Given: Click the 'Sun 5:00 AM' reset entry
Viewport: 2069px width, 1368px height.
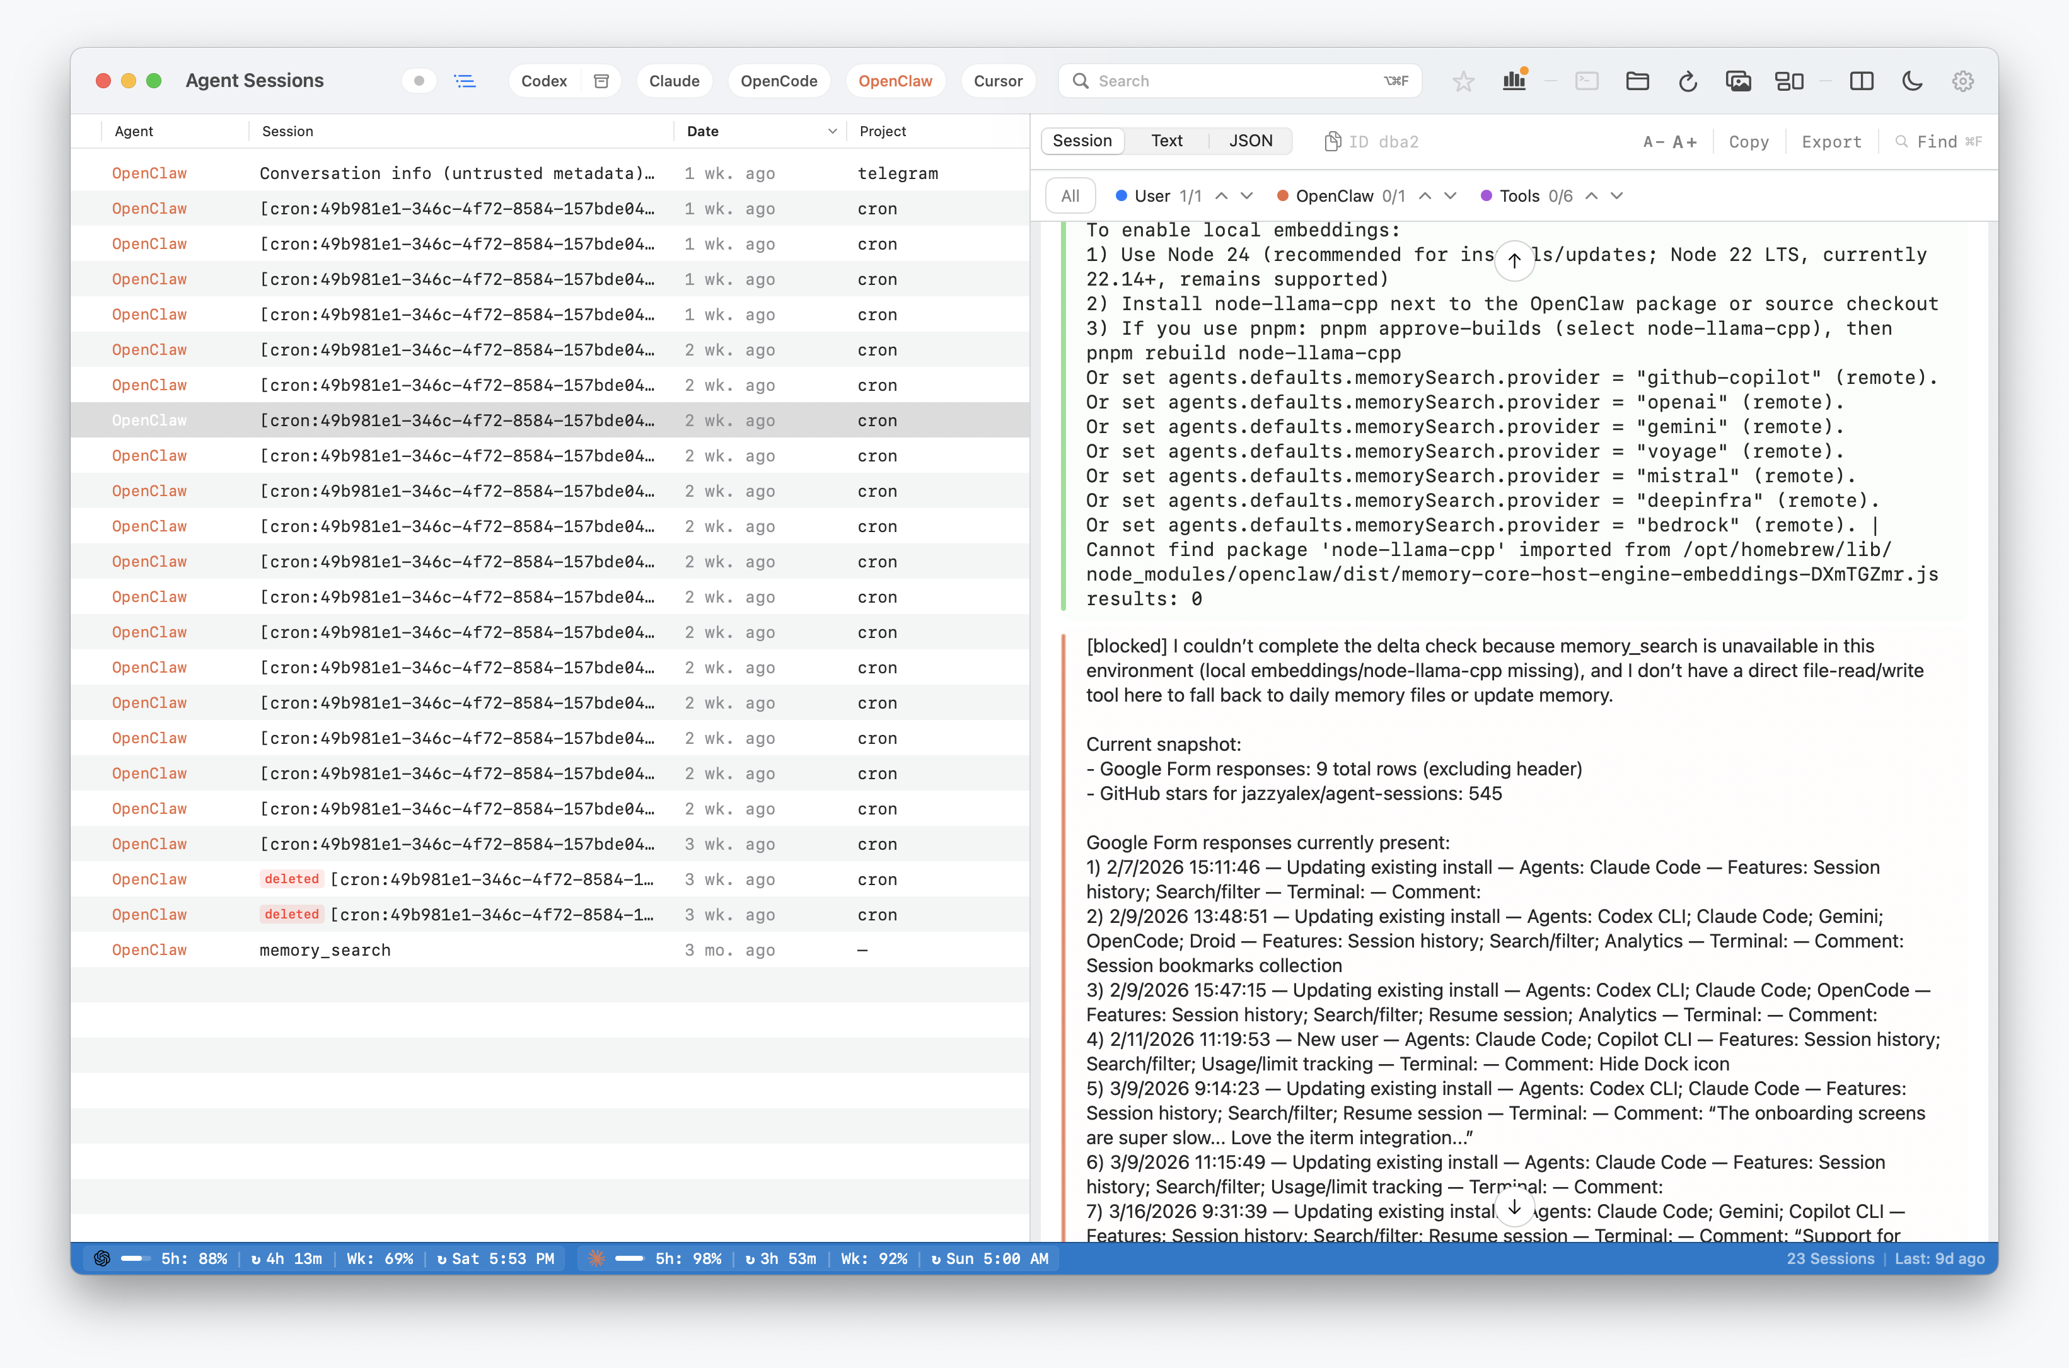Looking at the screenshot, I should pos(989,1258).
